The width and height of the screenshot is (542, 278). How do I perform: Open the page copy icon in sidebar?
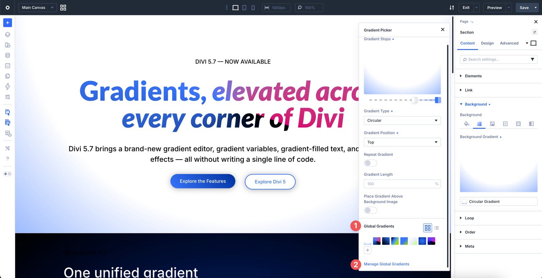tap(8, 76)
